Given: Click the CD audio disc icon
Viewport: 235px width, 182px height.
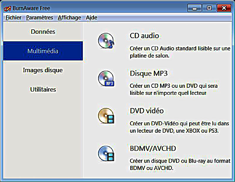Looking at the screenshot, I should [x=106, y=41].
